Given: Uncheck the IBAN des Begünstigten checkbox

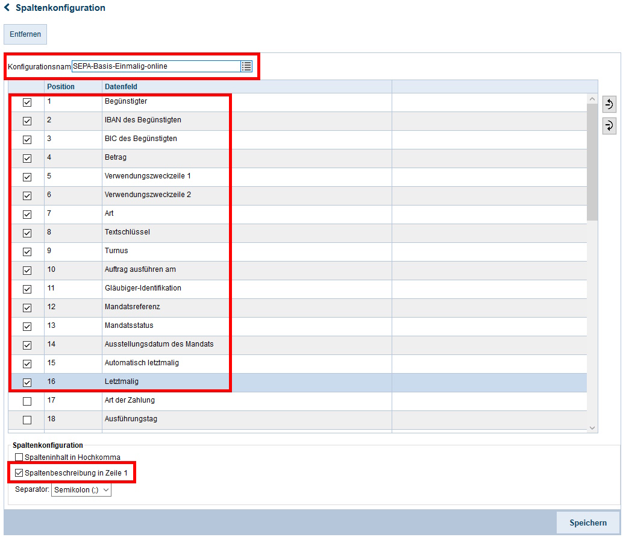Looking at the screenshot, I should click(x=27, y=121).
